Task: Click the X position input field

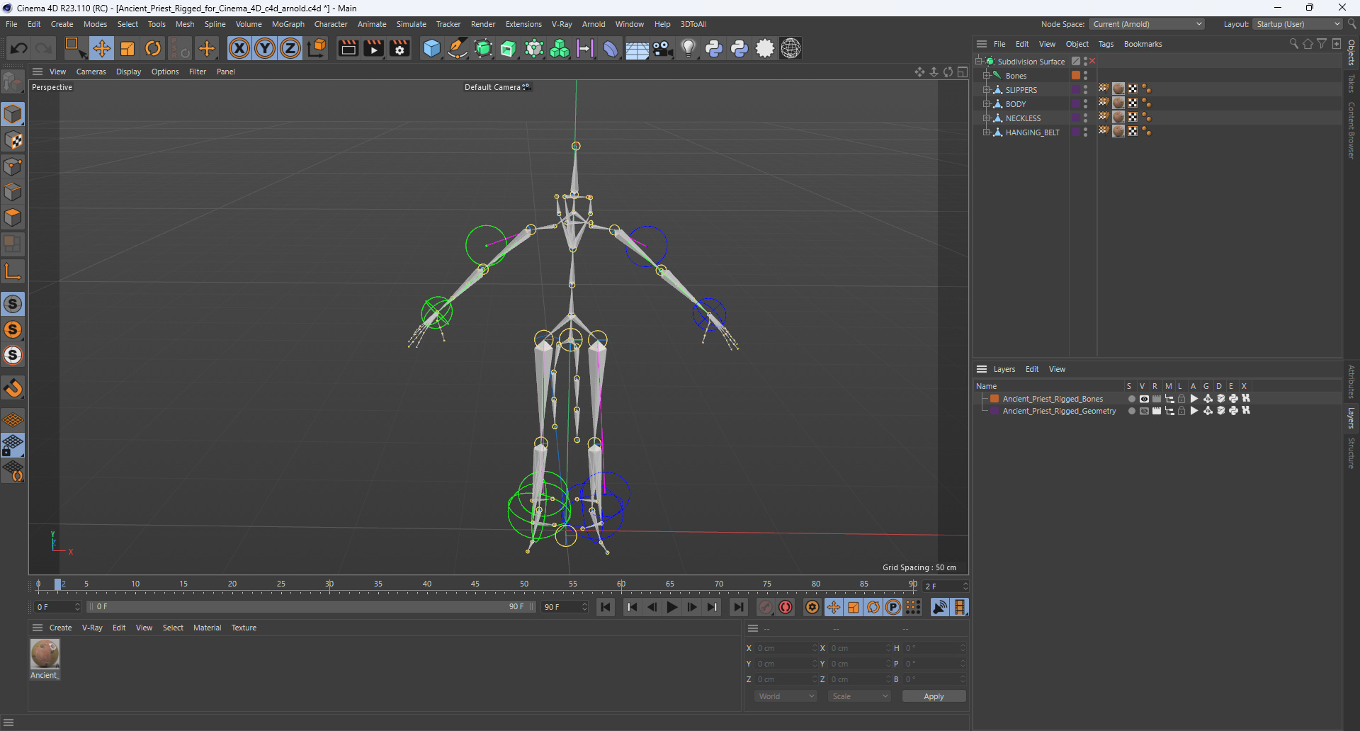Action: pyautogui.click(x=786, y=648)
